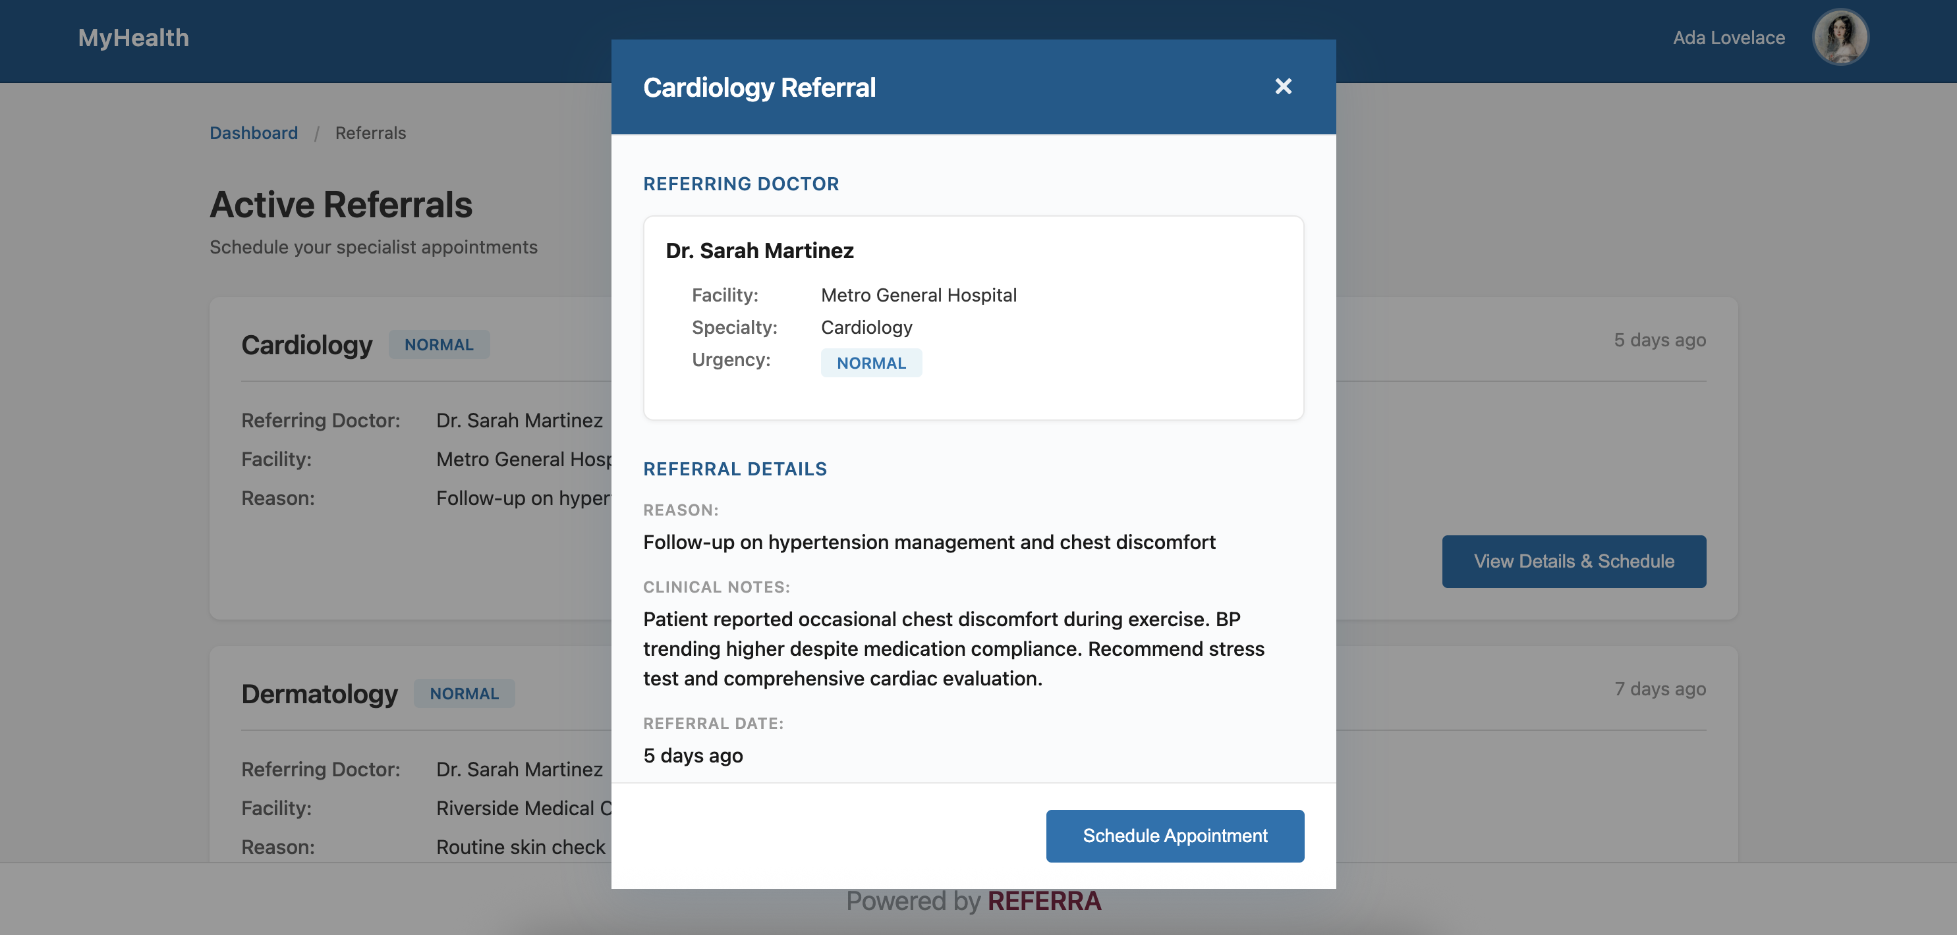Image resolution: width=1957 pixels, height=935 pixels.
Task: Click the Cardiology referral card heading
Action: 306,344
